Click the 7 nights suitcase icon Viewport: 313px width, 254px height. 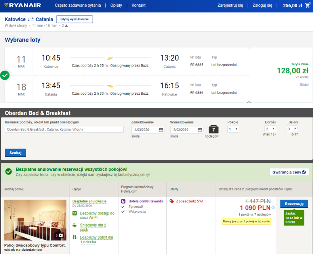pyautogui.click(x=214, y=130)
